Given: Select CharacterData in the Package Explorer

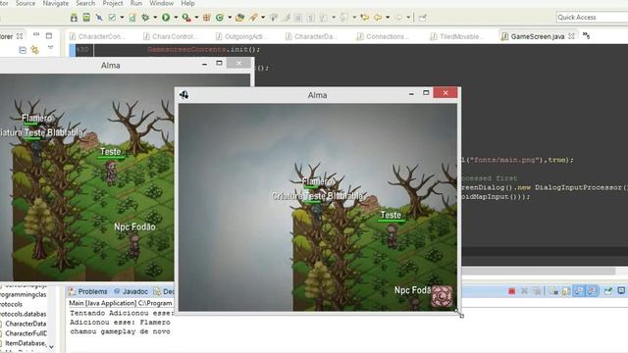Looking at the screenshot, I should click(x=26, y=324).
